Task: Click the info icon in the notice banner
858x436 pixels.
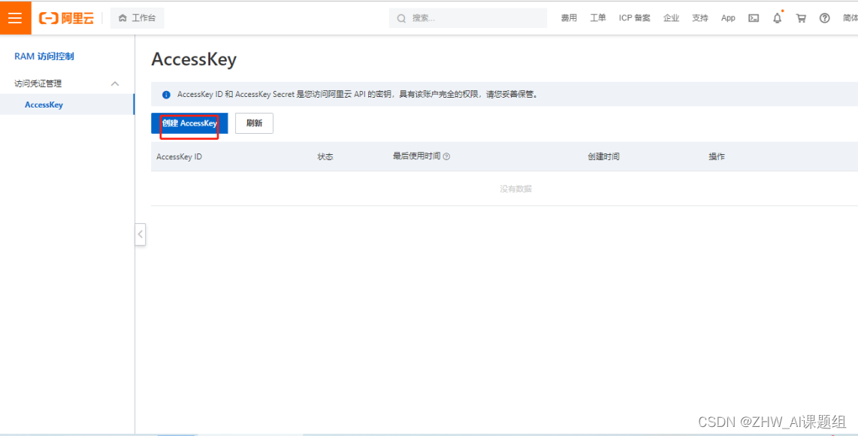Action: click(x=166, y=95)
